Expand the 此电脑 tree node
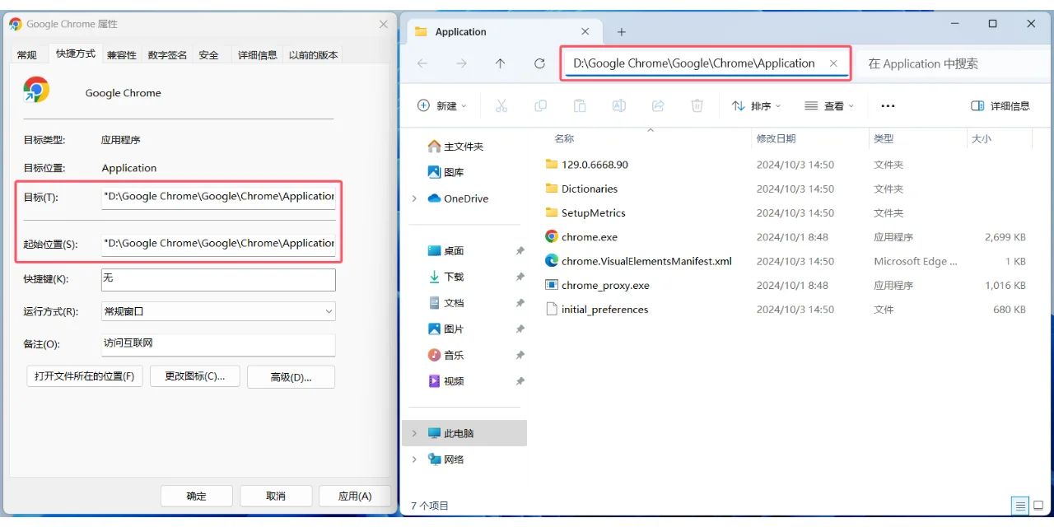1054x527 pixels. pos(414,433)
